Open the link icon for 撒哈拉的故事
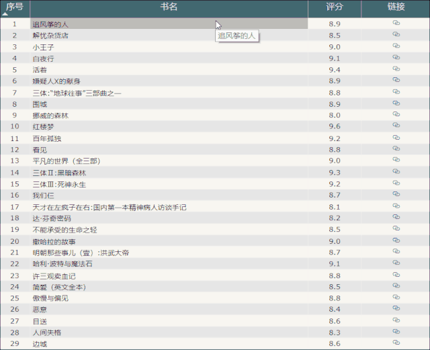 coord(396,240)
